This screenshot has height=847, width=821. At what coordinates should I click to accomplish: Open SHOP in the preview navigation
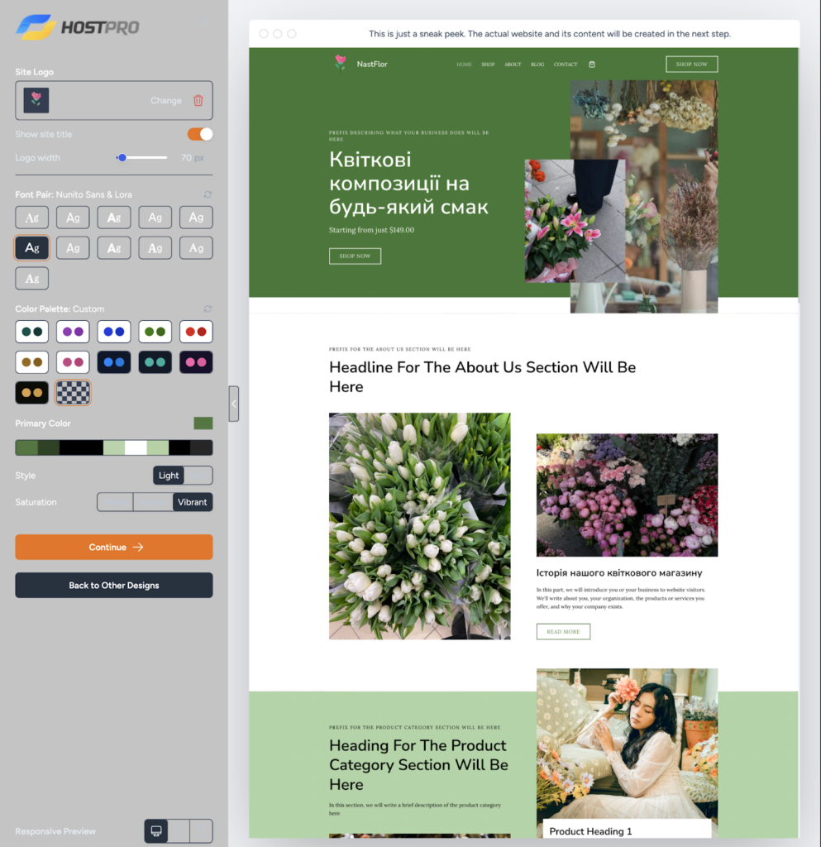pos(488,65)
